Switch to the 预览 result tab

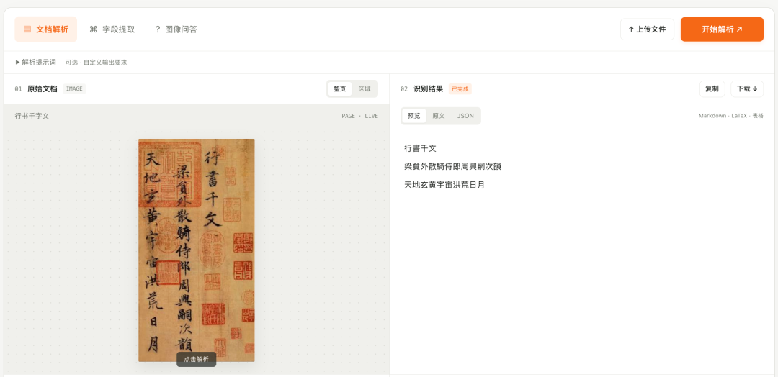[413, 116]
